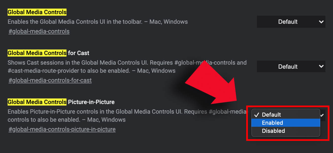333x153 pixels.
Task: Click the Enables Global Media Controls UI description text
Action: (x=98, y=22)
